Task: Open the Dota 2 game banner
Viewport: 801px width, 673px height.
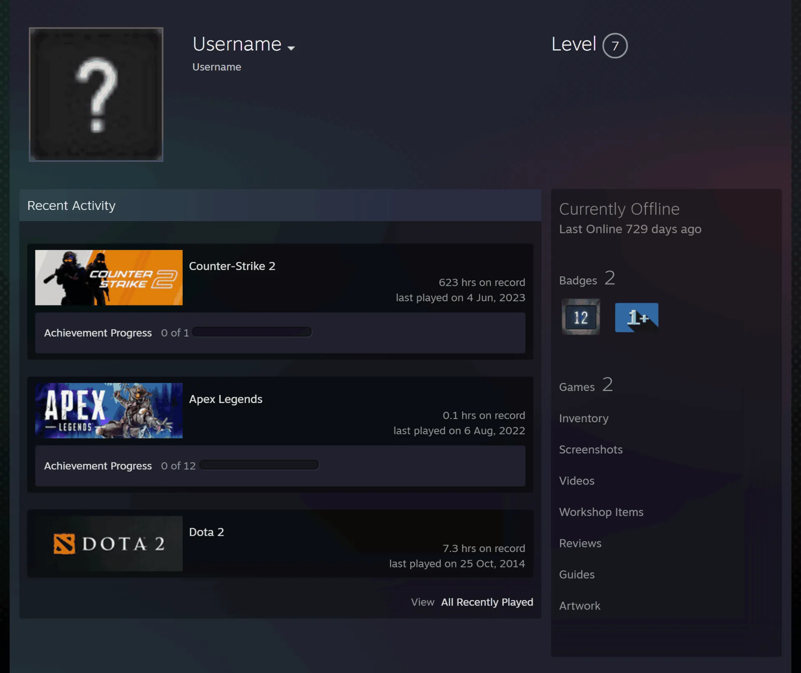Action: (x=109, y=544)
